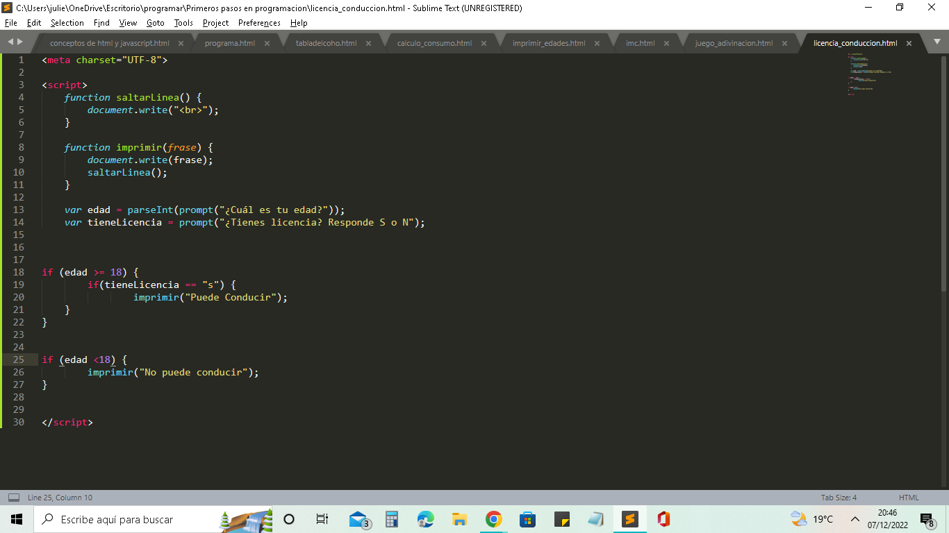Viewport: 949px width, 533px height.
Task: Show hidden system tray icons
Action: pyautogui.click(x=855, y=519)
